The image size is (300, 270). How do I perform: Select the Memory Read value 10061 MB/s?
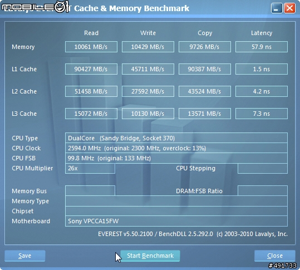[x=91, y=47]
